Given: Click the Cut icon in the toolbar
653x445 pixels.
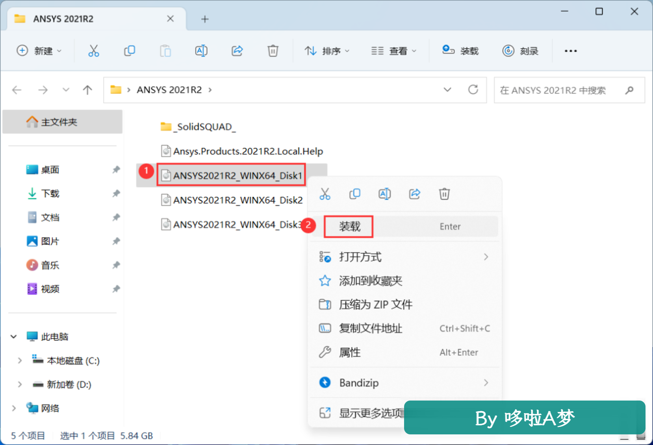Looking at the screenshot, I should click(x=93, y=51).
